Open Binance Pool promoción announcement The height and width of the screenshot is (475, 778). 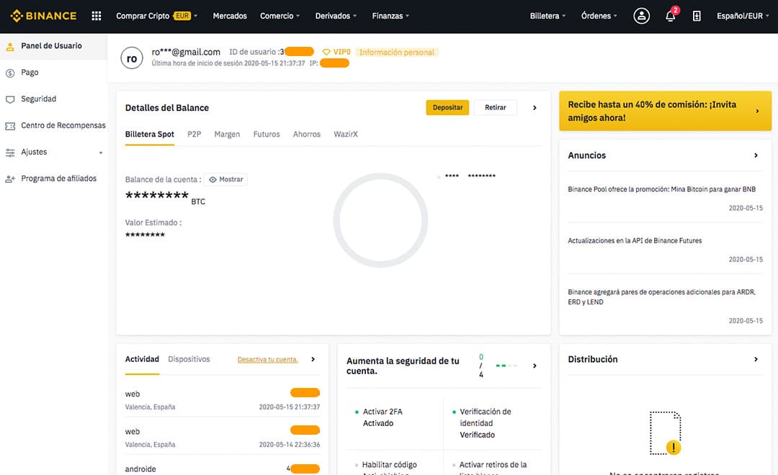click(661, 189)
